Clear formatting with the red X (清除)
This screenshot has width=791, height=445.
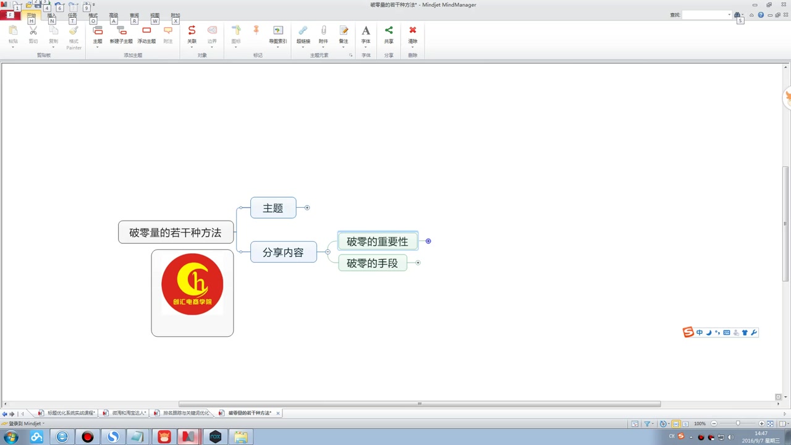pos(413,30)
